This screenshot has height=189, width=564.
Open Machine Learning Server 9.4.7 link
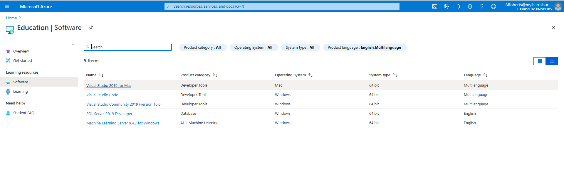(123, 123)
